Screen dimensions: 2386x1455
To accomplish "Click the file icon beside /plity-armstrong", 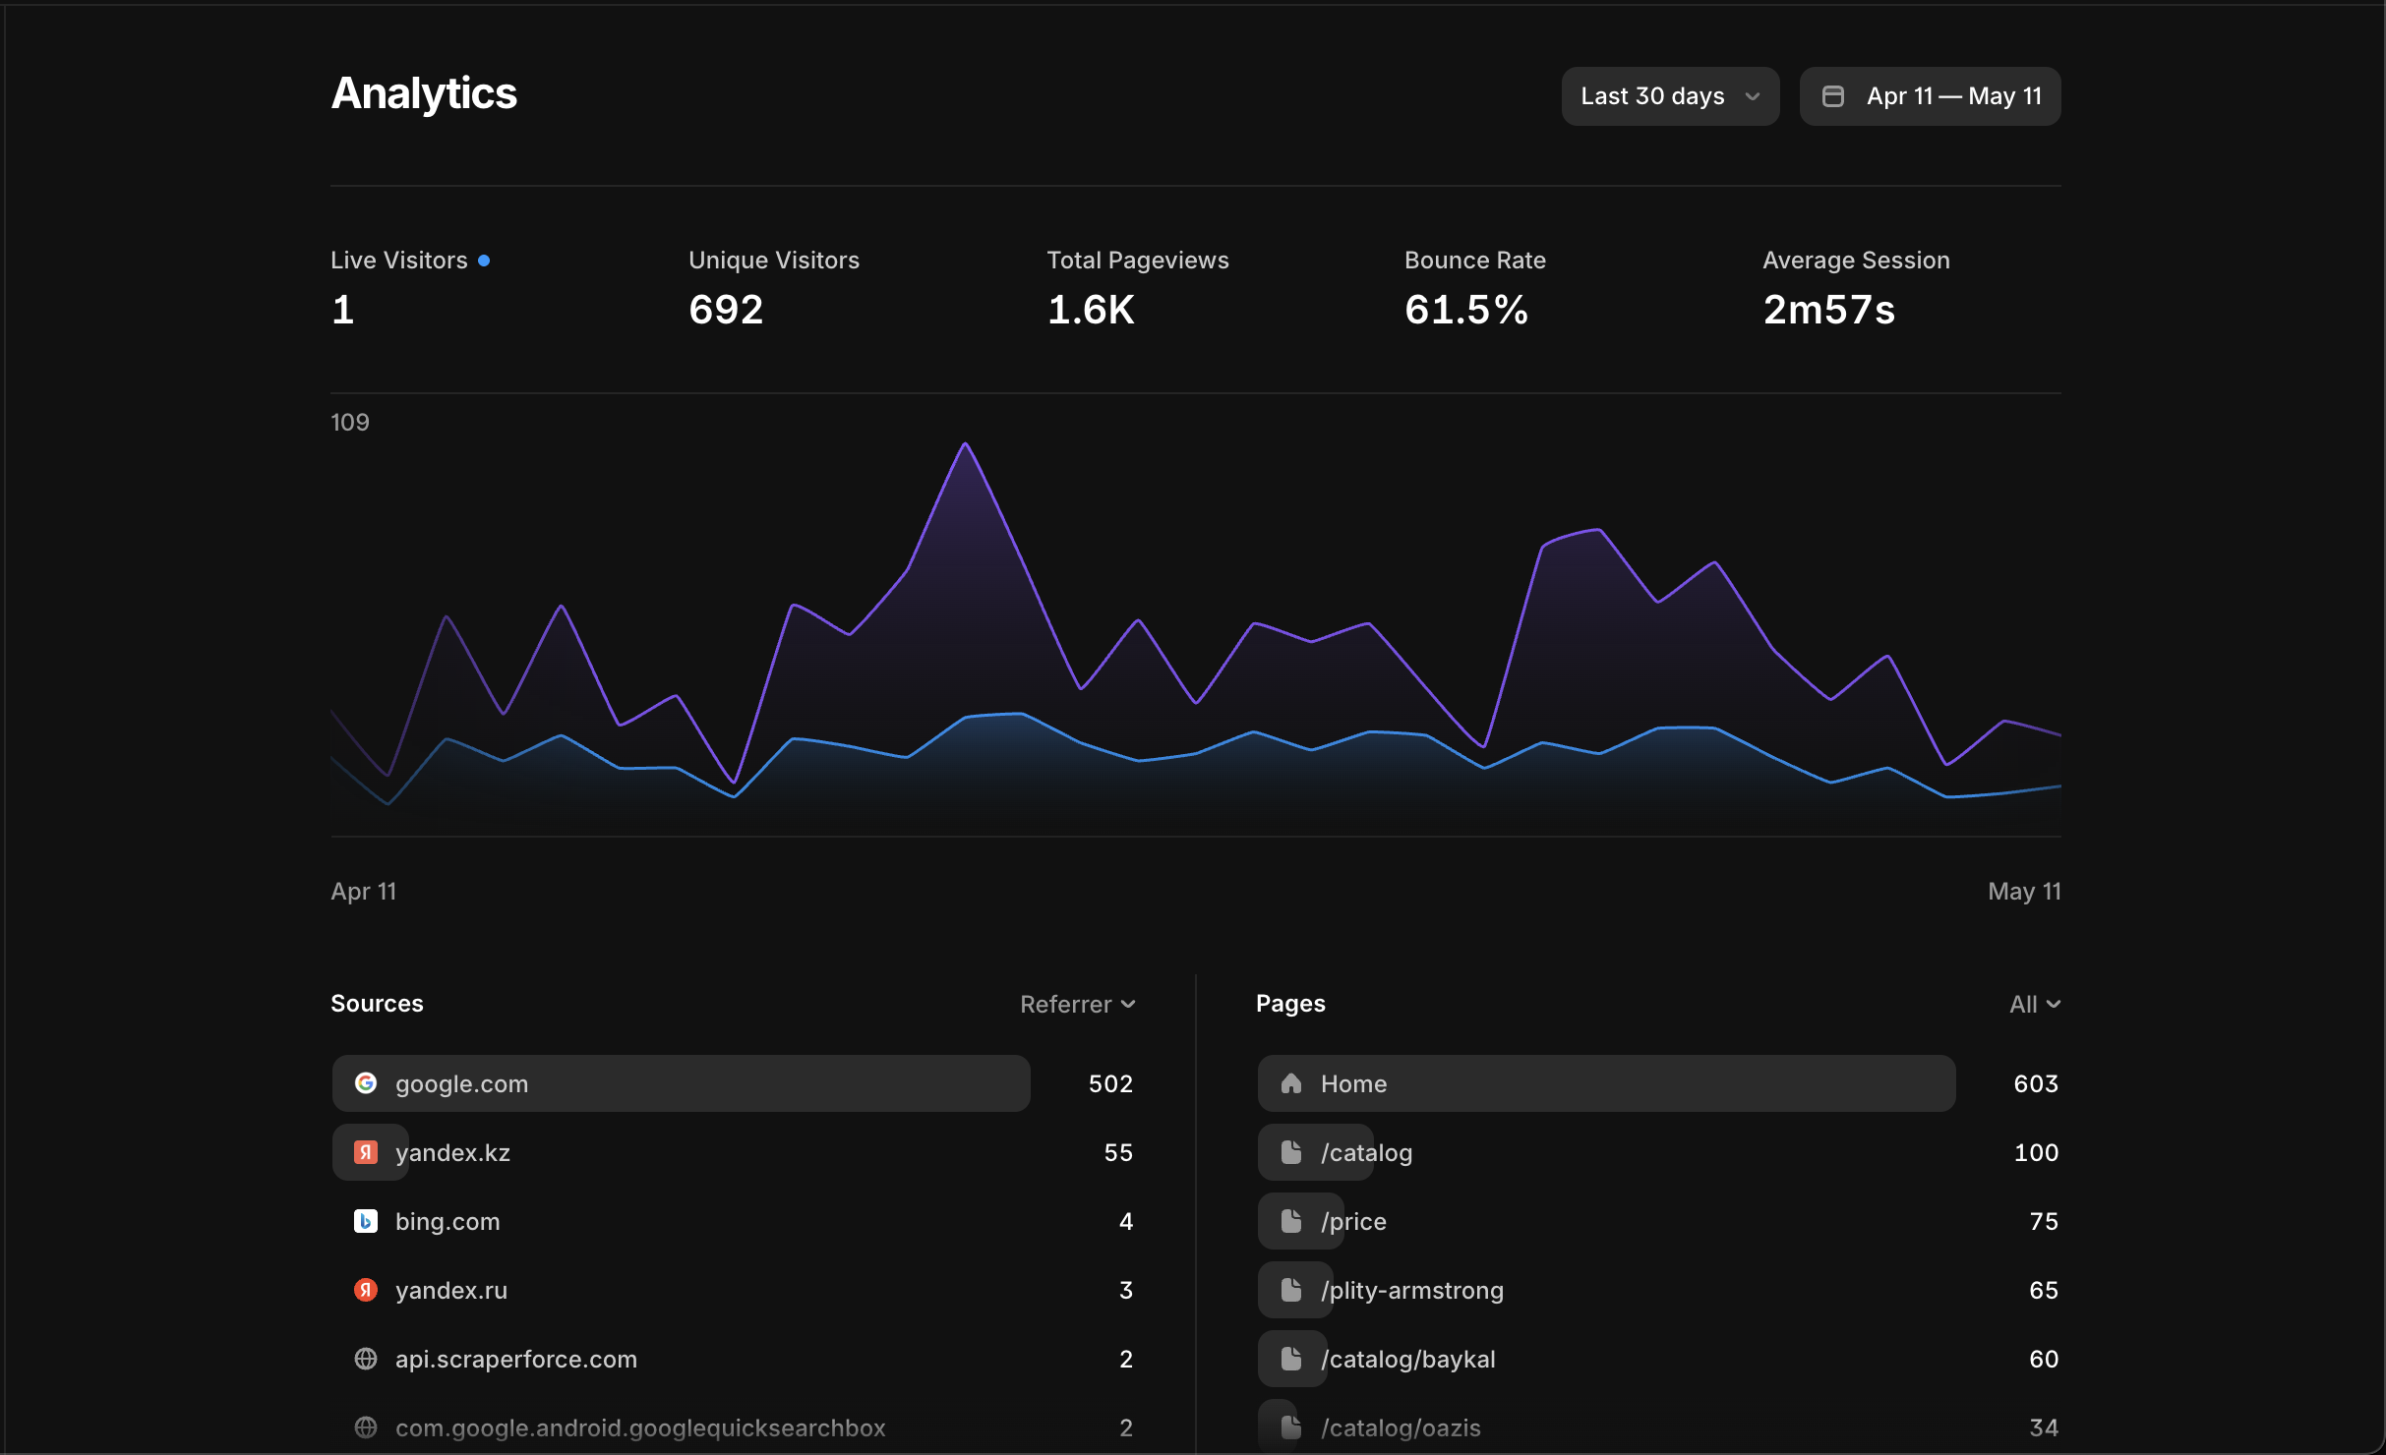I will click(1291, 1290).
